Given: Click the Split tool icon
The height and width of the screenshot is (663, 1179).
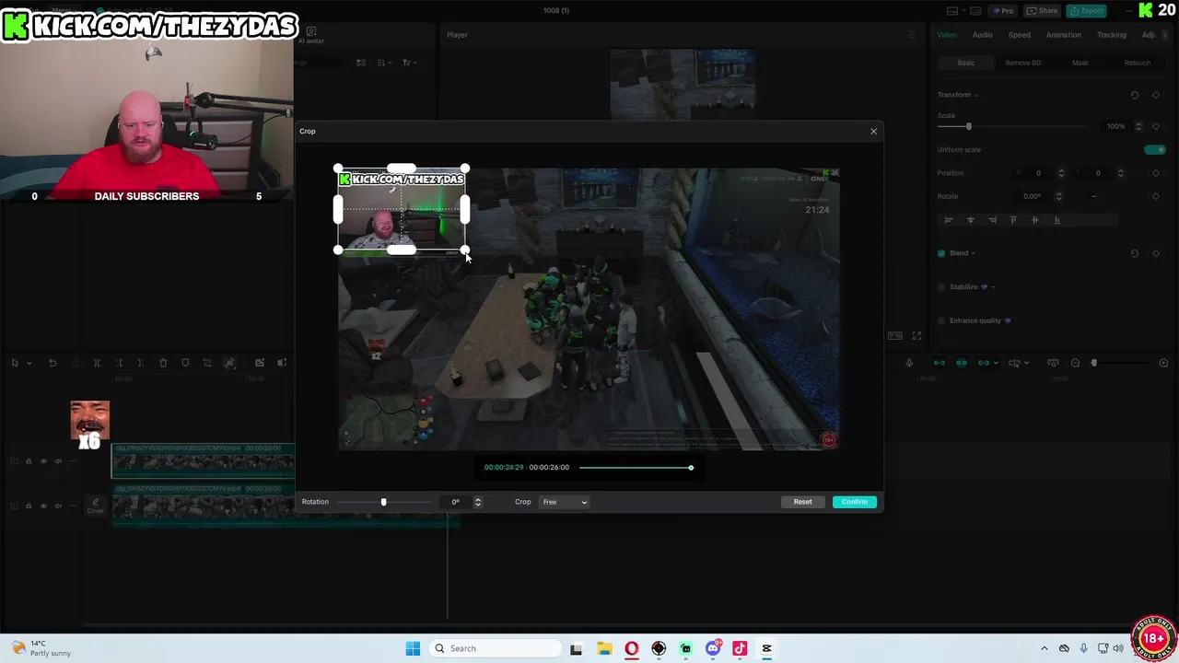Looking at the screenshot, I should [x=97, y=363].
